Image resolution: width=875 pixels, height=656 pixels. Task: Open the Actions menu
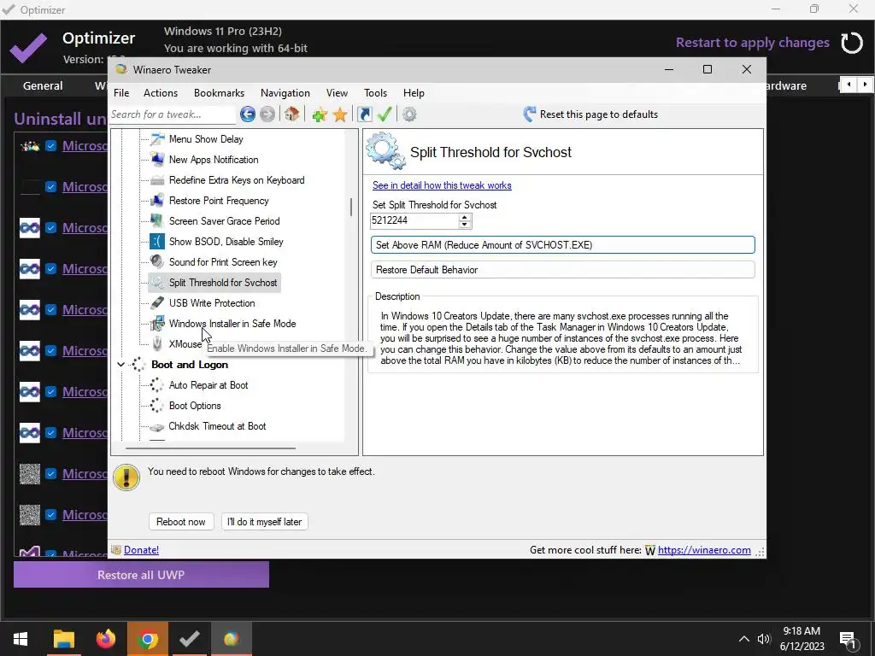tap(161, 93)
